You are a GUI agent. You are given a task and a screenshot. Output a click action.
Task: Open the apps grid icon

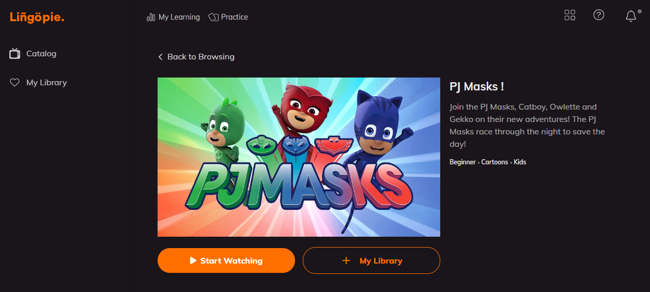coord(570,15)
